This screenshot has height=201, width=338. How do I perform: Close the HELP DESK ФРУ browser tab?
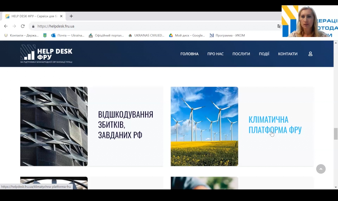coord(61,16)
